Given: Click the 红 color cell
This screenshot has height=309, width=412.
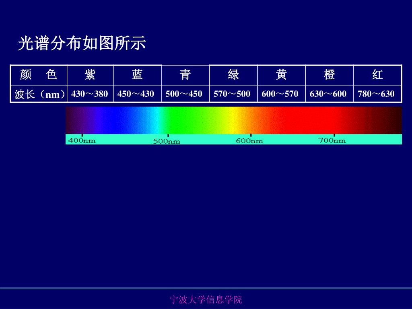Looking at the screenshot, I should pos(377,75).
